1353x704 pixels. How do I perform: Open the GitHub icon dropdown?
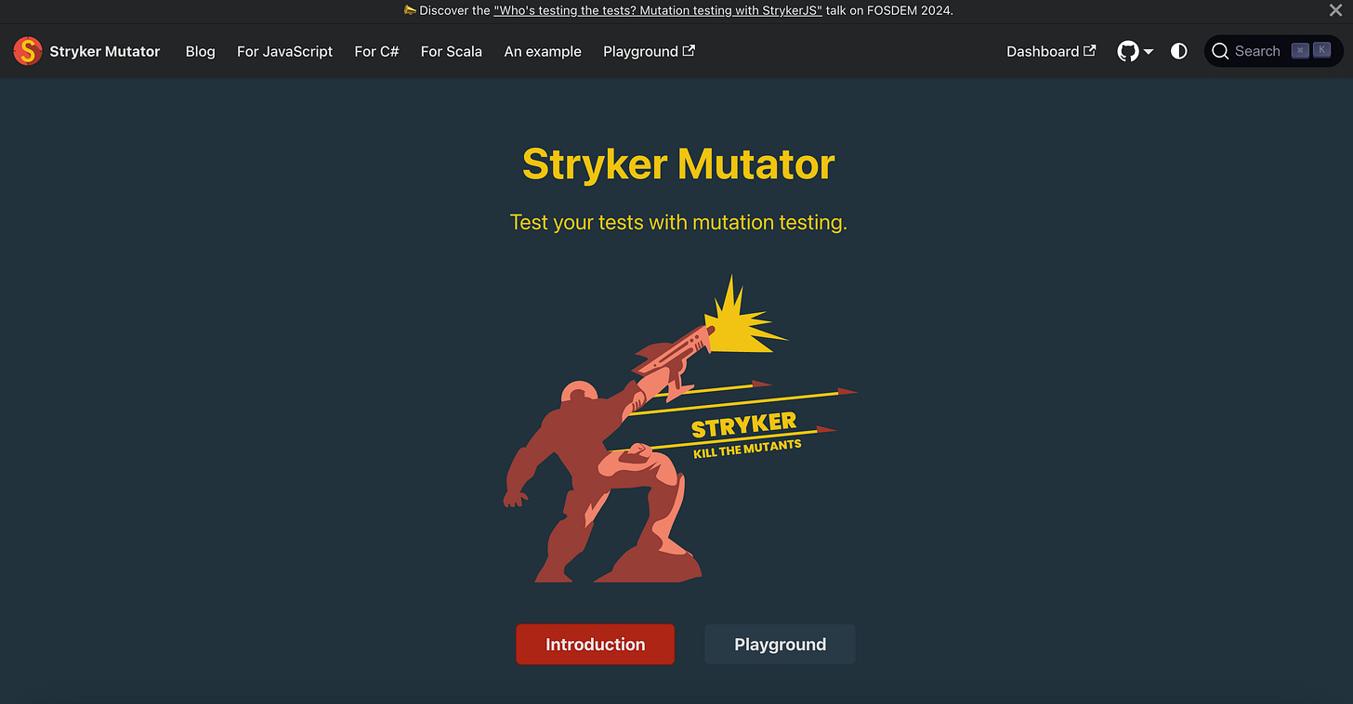[x=1136, y=51]
